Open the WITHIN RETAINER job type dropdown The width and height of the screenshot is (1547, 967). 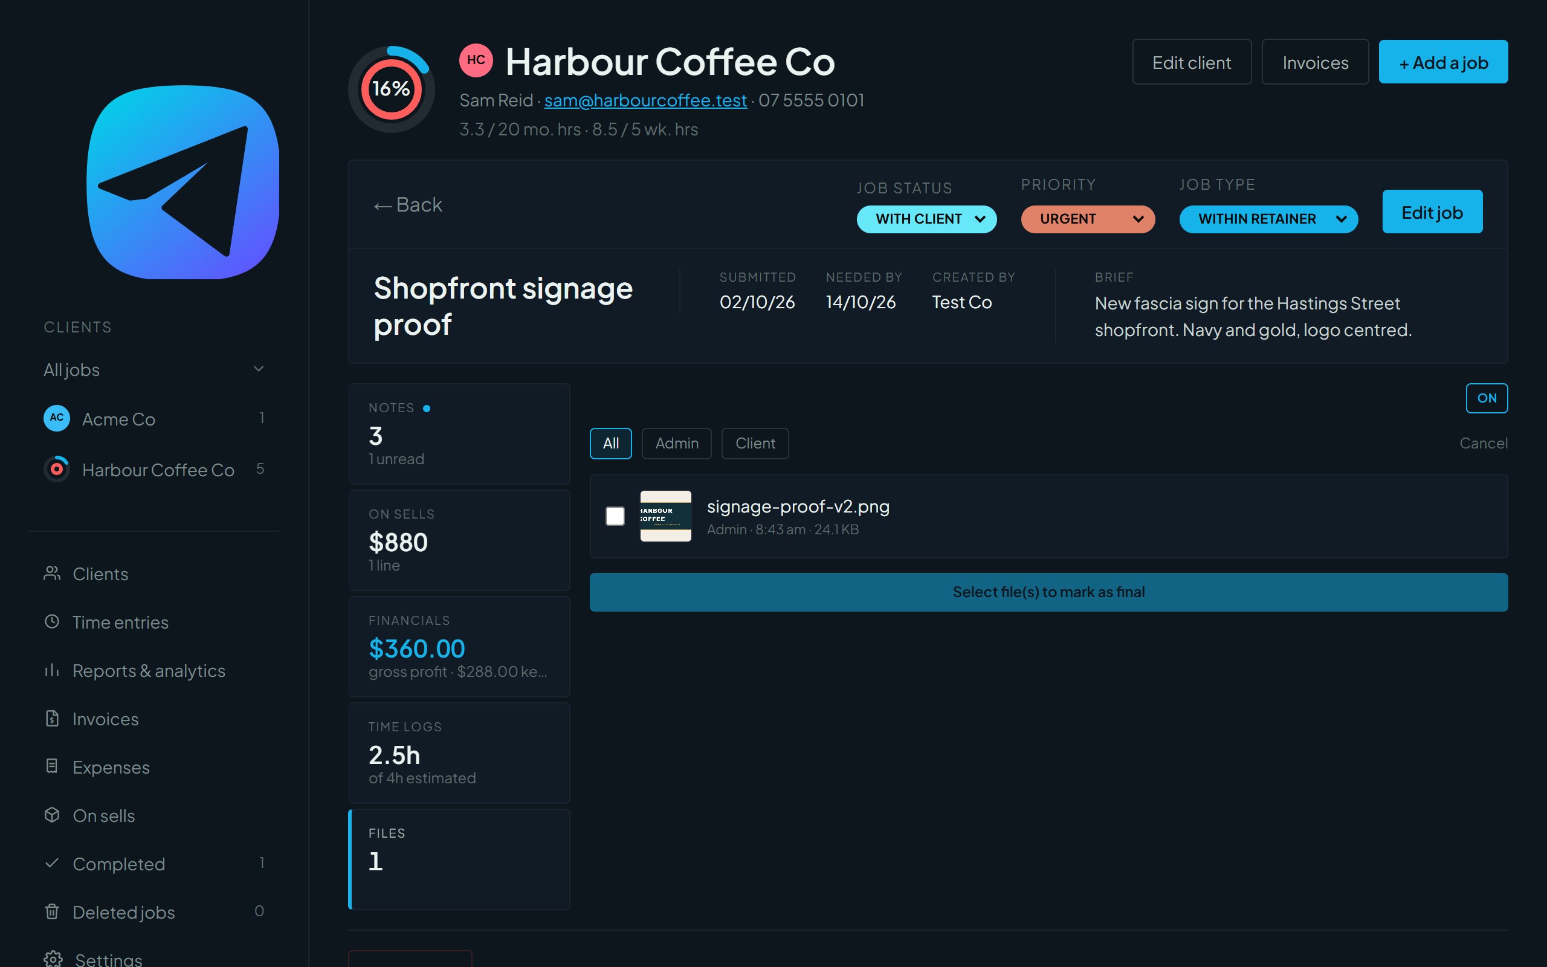pyautogui.click(x=1268, y=219)
